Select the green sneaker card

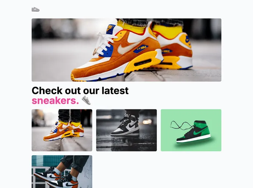(191, 130)
